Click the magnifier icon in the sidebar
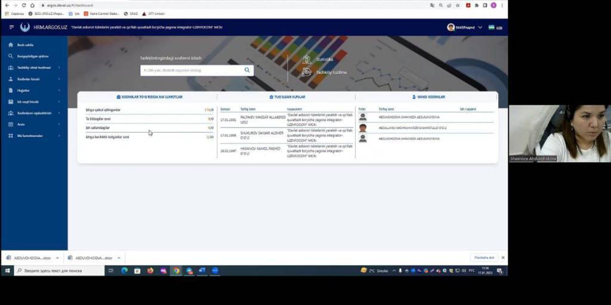Viewport: 611px width, 305px height. pyautogui.click(x=11, y=56)
